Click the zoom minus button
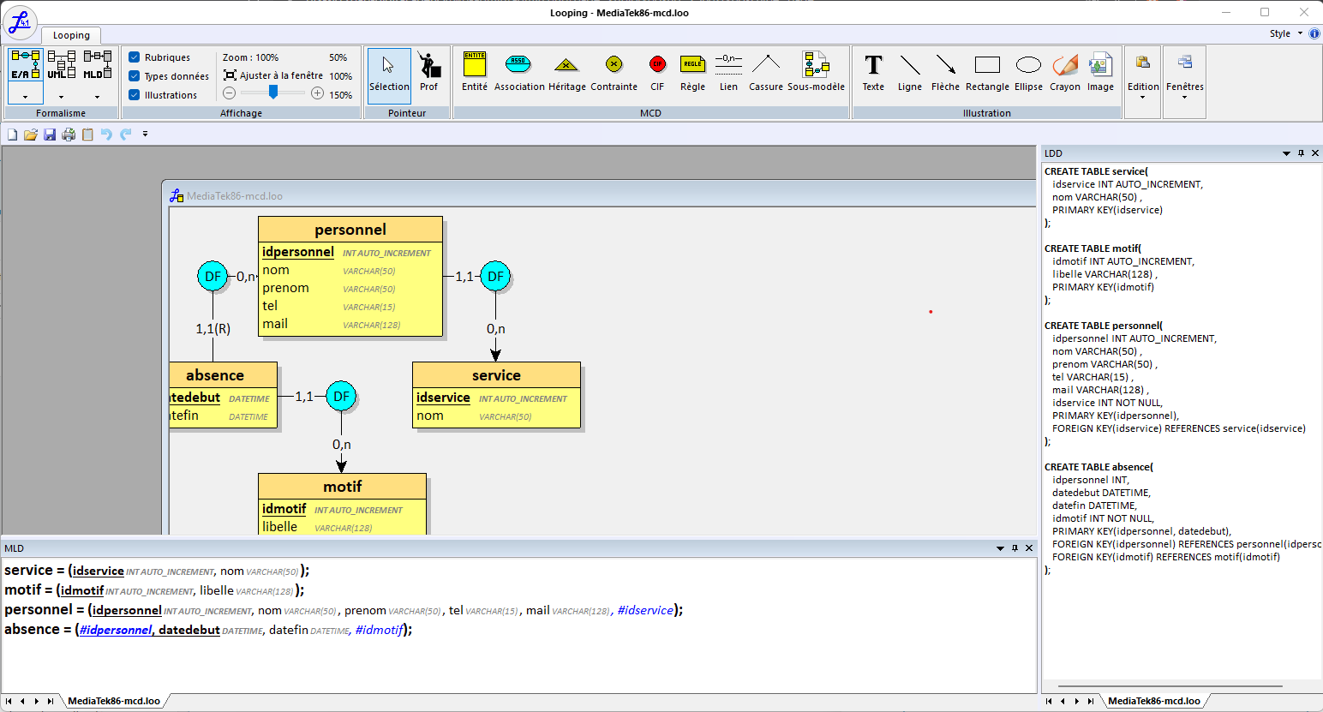Screen dimensions: 1323x712 [230, 93]
